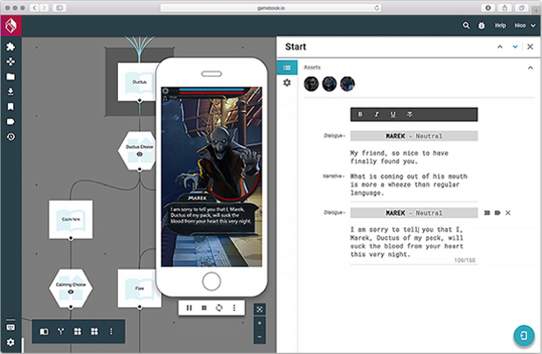This screenshot has width=542, height=354.
Task: Click first icon beside second dialogue row
Action: tap(487, 213)
